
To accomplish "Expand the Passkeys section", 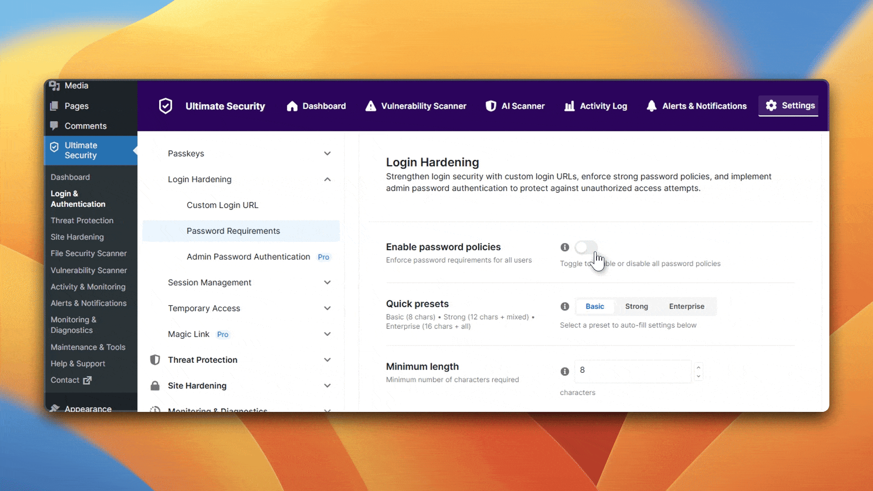I will click(x=249, y=154).
